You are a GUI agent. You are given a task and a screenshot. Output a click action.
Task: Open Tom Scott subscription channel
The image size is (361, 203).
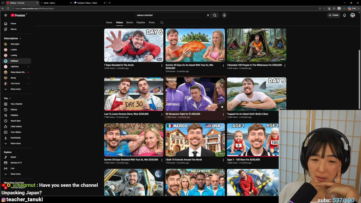(x=17, y=83)
